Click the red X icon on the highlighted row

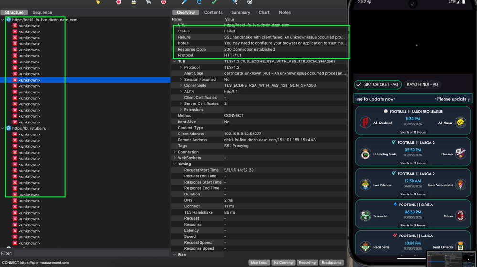click(15, 80)
